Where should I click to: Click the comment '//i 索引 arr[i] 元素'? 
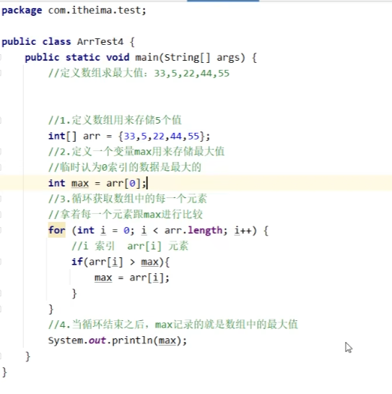click(x=130, y=246)
